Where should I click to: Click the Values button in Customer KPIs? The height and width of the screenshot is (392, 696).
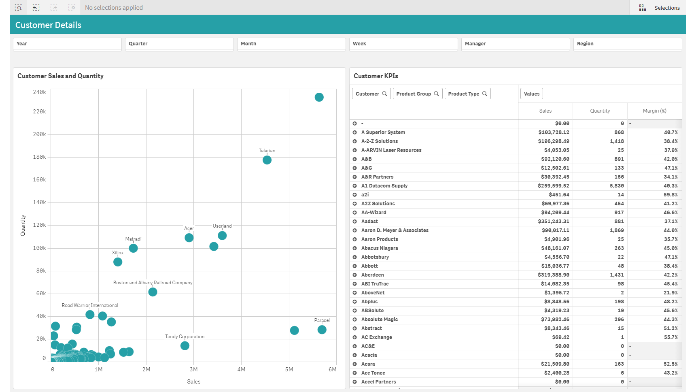531,94
